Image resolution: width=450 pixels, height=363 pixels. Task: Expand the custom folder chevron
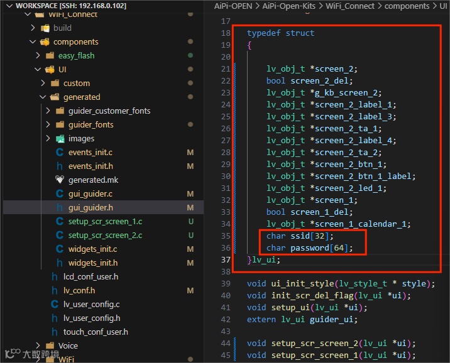point(43,83)
